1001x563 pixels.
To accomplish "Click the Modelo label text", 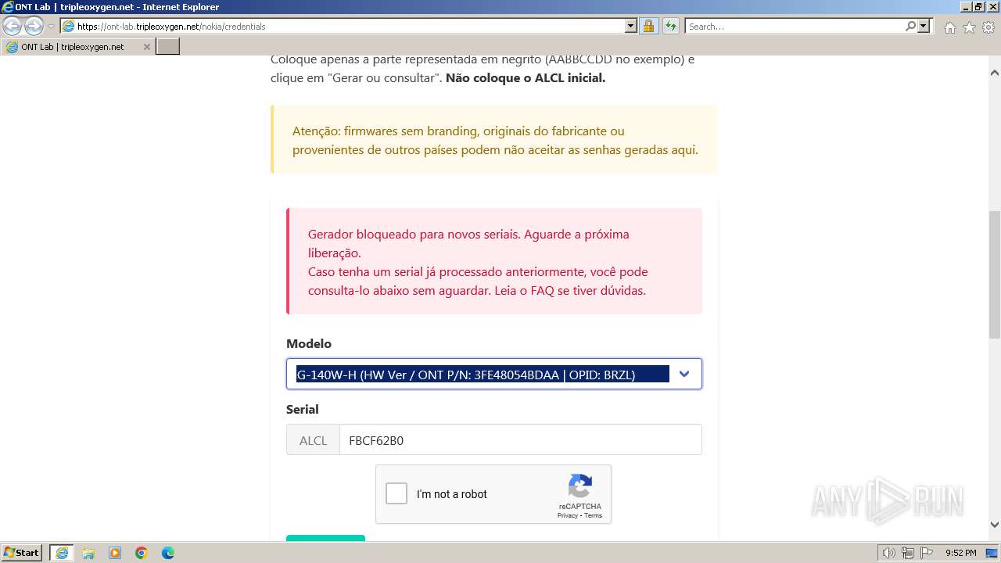I will tap(309, 343).
